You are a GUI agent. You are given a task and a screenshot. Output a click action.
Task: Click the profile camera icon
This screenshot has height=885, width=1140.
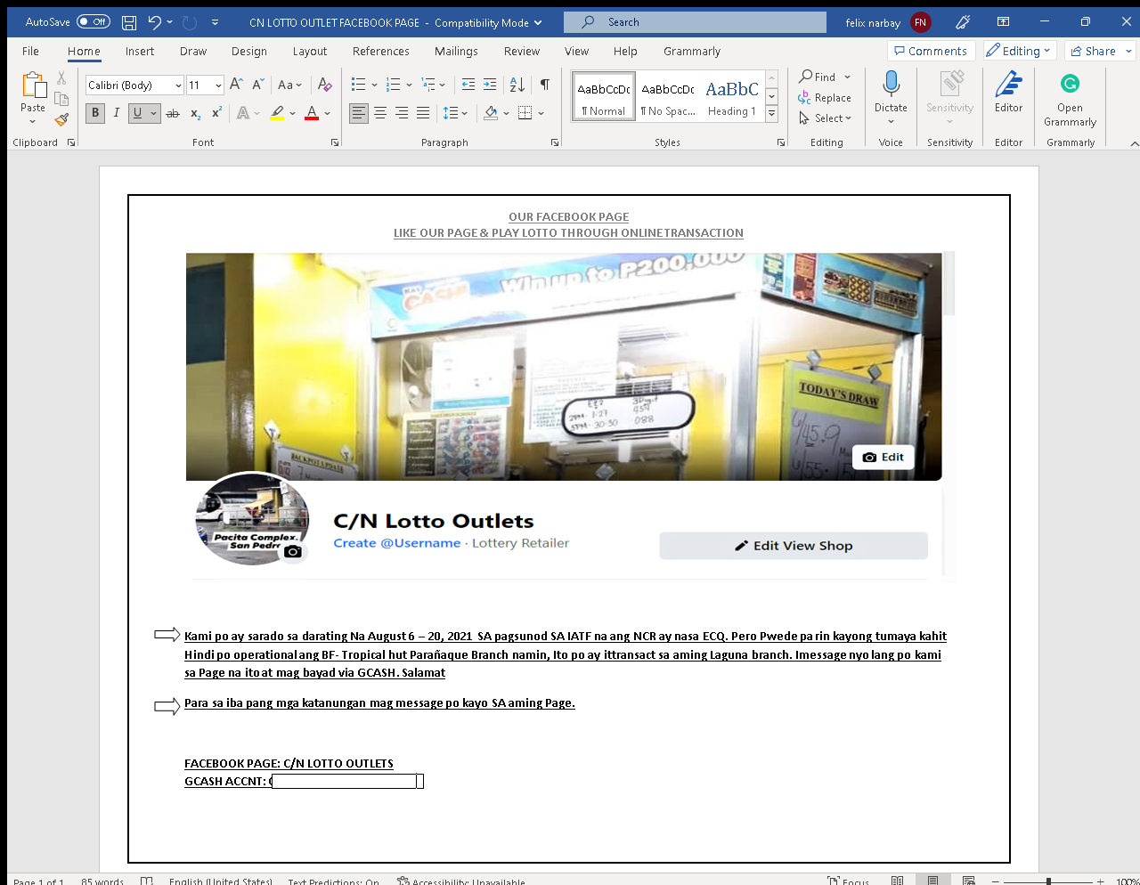click(x=292, y=552)
